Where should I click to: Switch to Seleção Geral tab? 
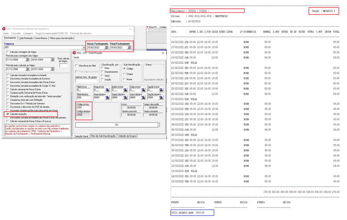coord(81,136)
